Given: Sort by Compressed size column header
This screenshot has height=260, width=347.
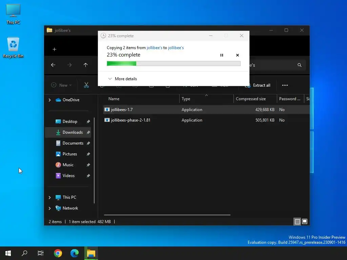Looking at the screenshot, I should (x=255, y=99).
